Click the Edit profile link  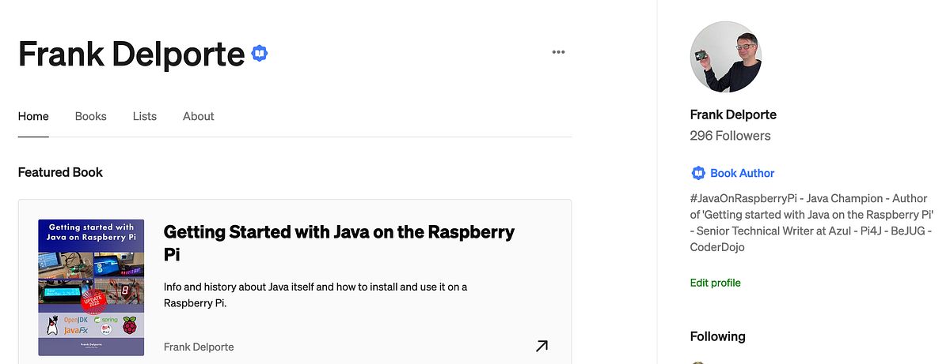(x=716, y=283)
